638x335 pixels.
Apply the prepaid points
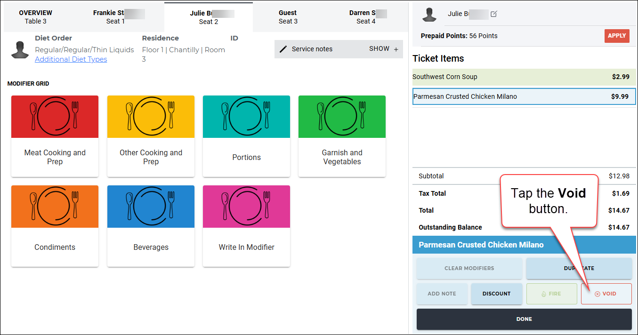(x=617, y=36)
